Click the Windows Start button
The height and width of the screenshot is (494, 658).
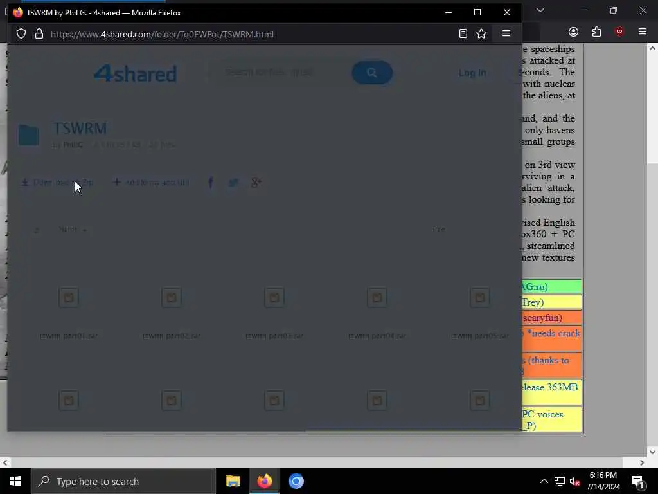pyautogui.click(x=15, y=481)
